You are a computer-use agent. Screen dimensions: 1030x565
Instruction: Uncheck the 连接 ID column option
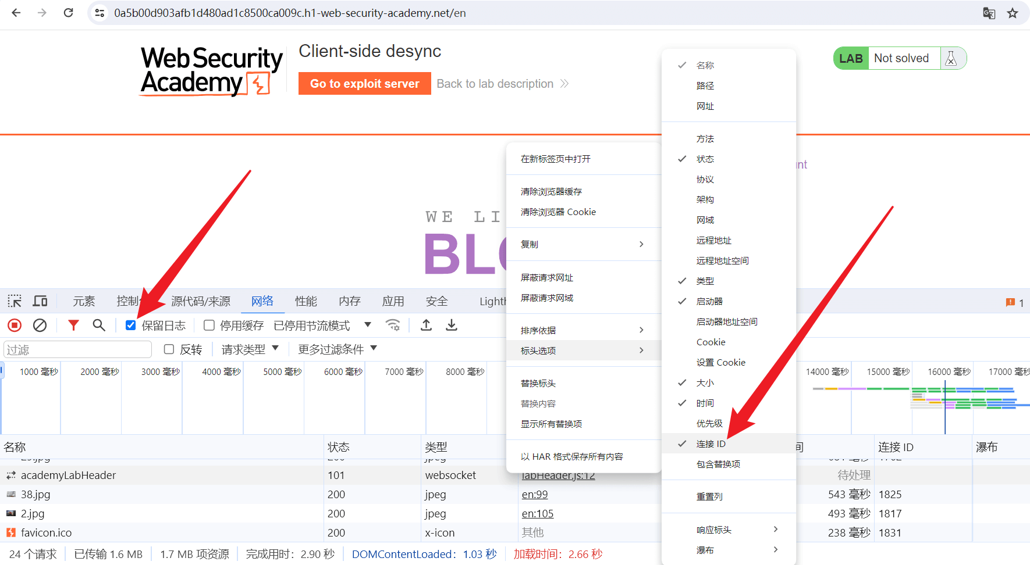(729, 444)
